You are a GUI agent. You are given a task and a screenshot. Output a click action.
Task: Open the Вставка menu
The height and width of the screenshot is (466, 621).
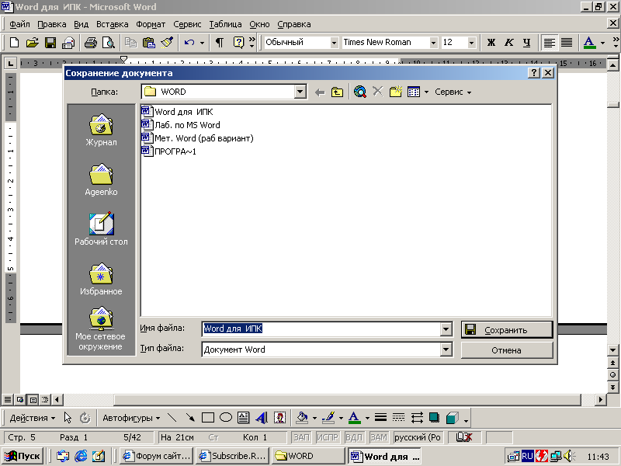112,24
